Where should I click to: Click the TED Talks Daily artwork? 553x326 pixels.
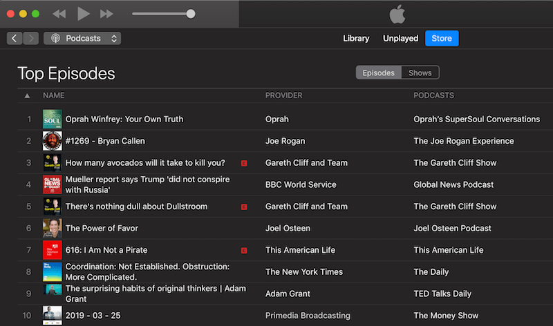[x=53, y=289]
